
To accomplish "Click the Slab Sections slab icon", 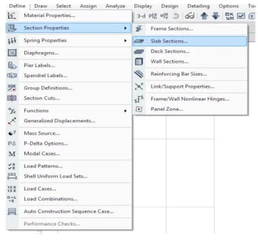I will (139, 41).
